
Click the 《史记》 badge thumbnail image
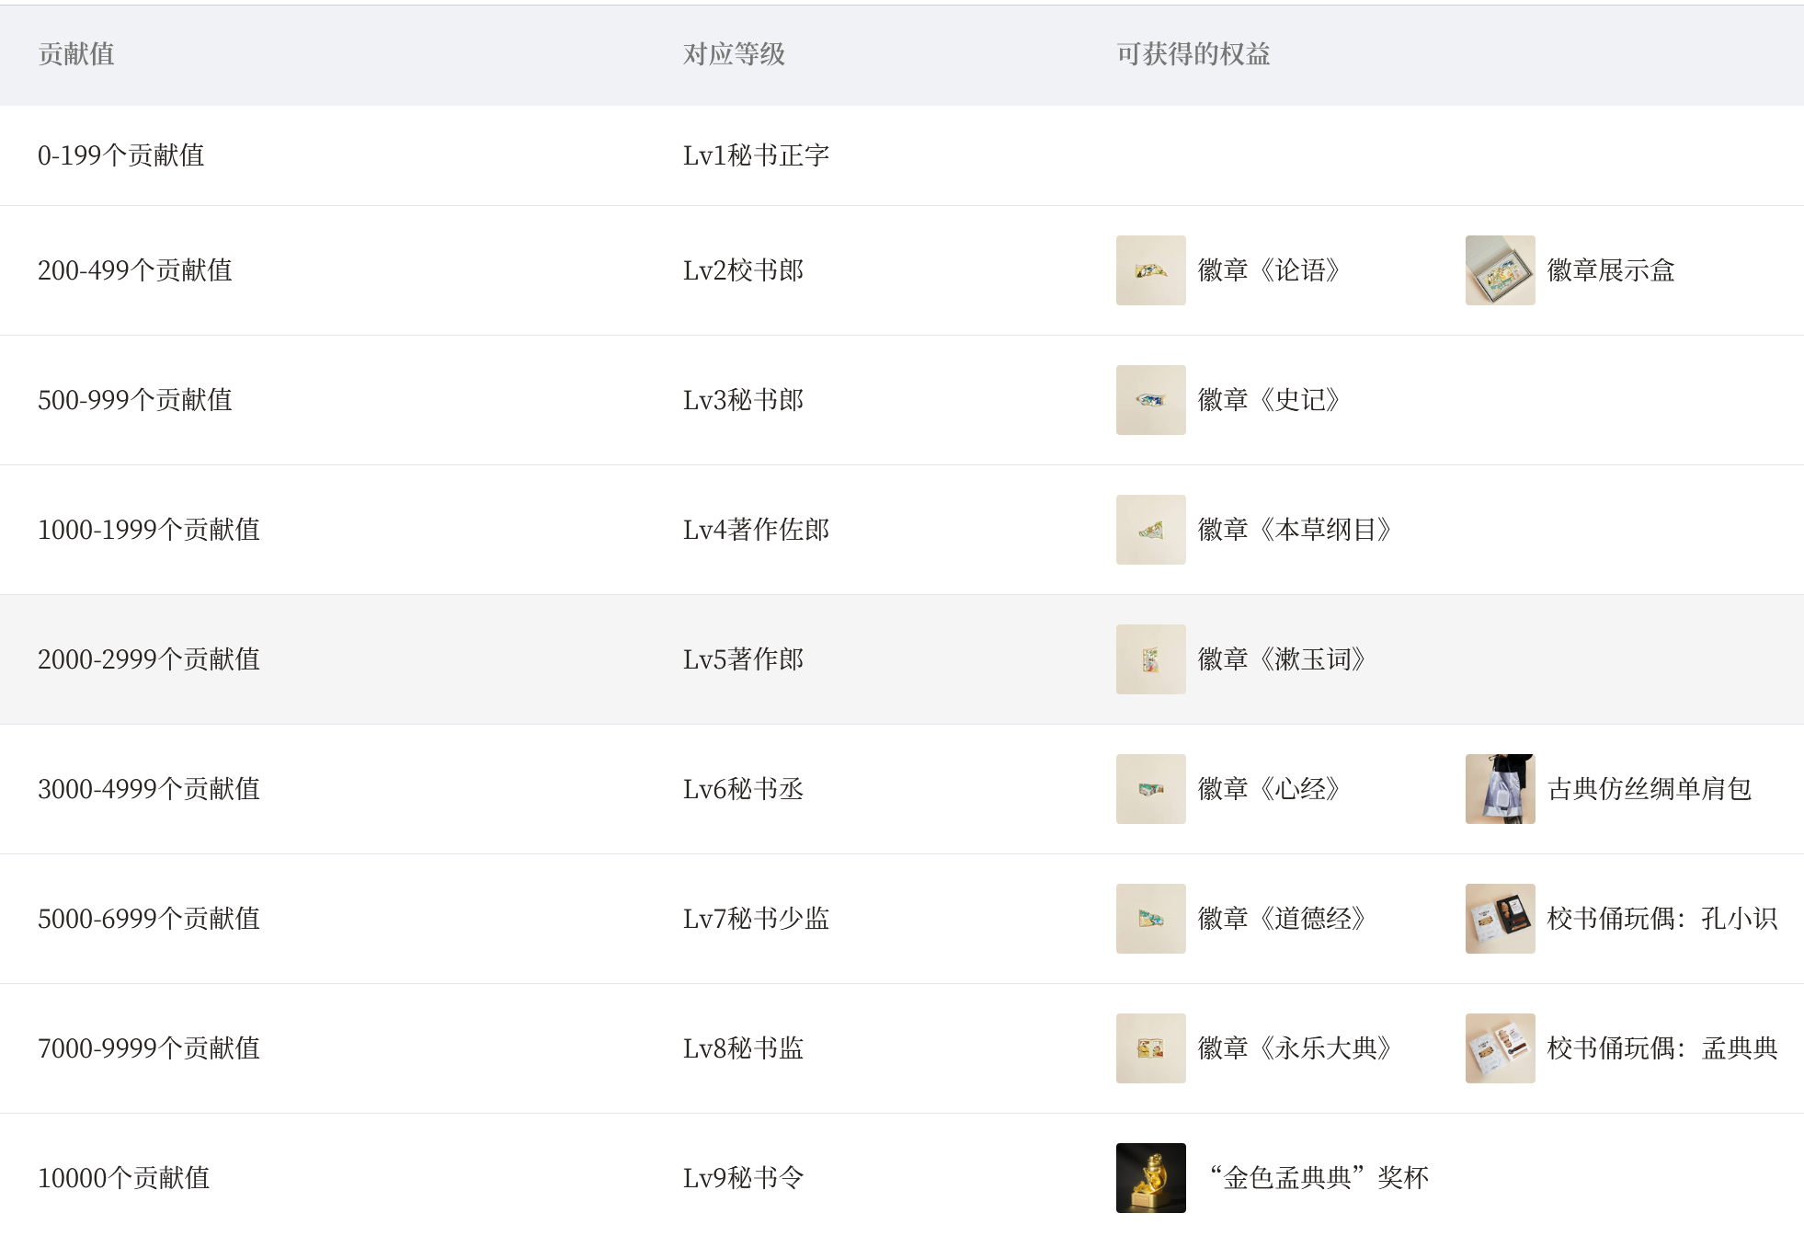(1150, 400)
